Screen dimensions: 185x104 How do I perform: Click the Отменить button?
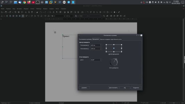[x=136, y=88]
